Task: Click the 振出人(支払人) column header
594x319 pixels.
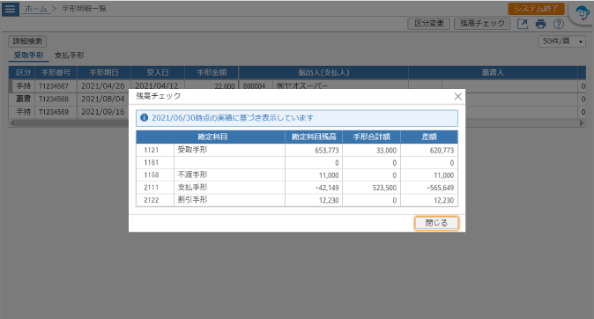Action: tap(323, 72)
